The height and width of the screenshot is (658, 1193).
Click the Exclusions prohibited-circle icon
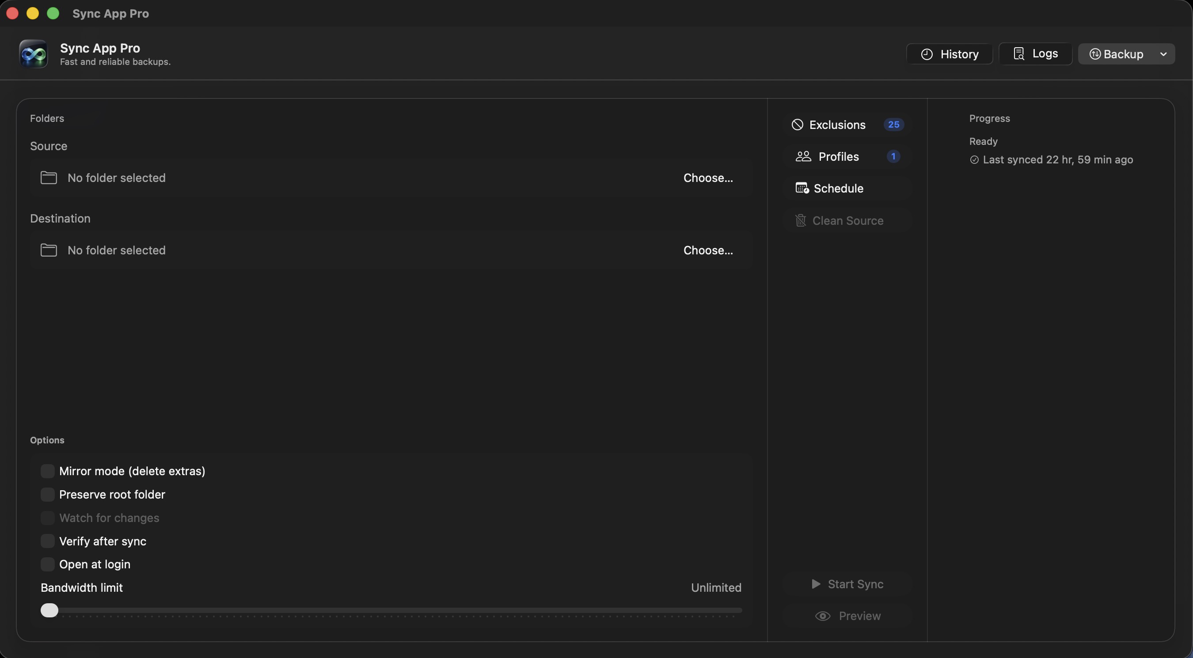(x=797, y=125)
